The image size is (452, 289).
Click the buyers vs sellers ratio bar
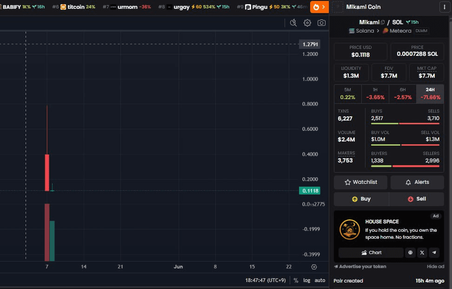(x=405, y=166)
